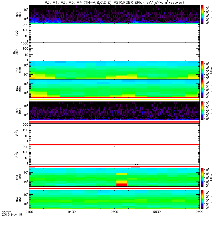Image resolution: width=214 pixels, height=228 pixels.
Task: Select the "the ions" panel axis label
Action: [x=18, y=199]
